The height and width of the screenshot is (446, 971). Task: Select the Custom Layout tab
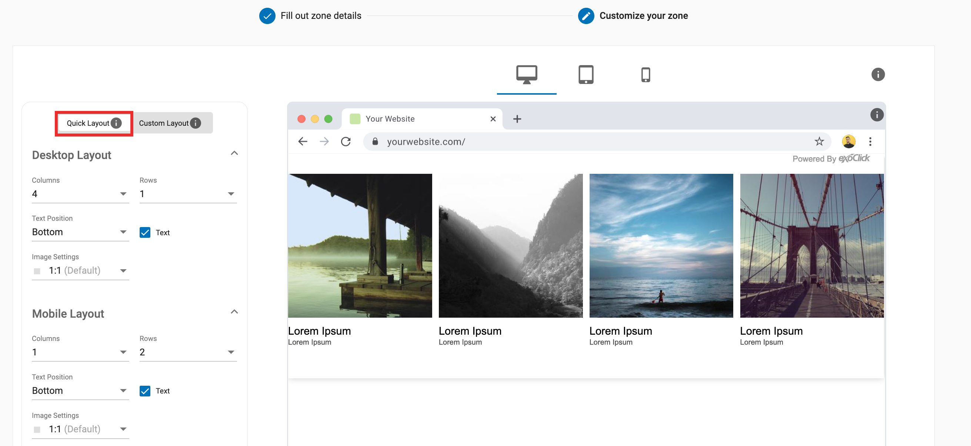tap(164, 123)
